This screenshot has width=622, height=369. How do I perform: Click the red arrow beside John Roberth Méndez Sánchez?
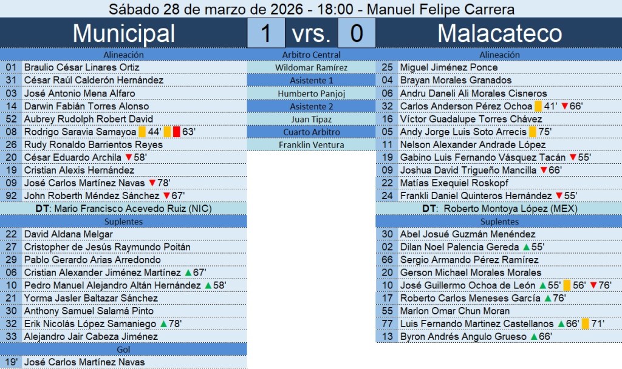tap(166, 196)
